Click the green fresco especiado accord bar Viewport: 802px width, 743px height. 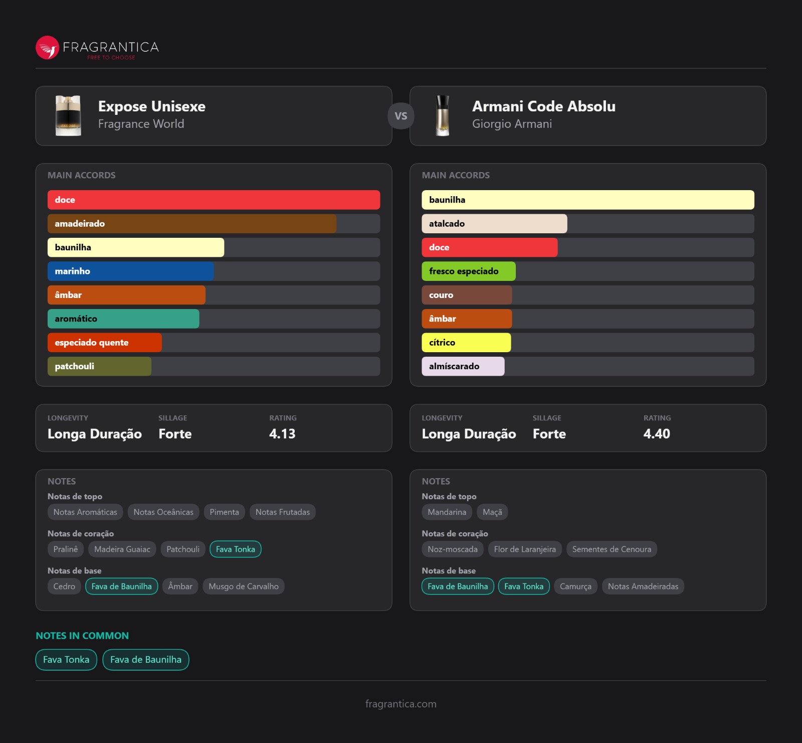click(x=468, y=271)
